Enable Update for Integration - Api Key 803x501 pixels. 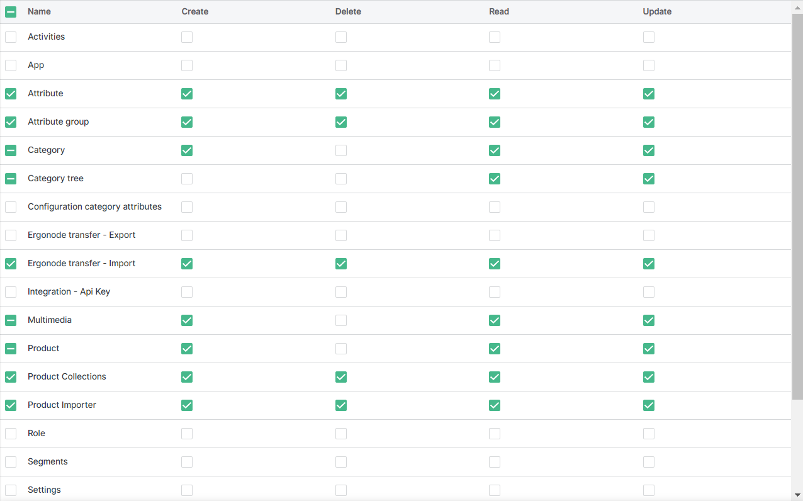(x=649, y=292)
